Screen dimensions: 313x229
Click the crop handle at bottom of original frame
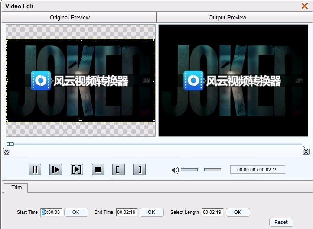point(81,121)
